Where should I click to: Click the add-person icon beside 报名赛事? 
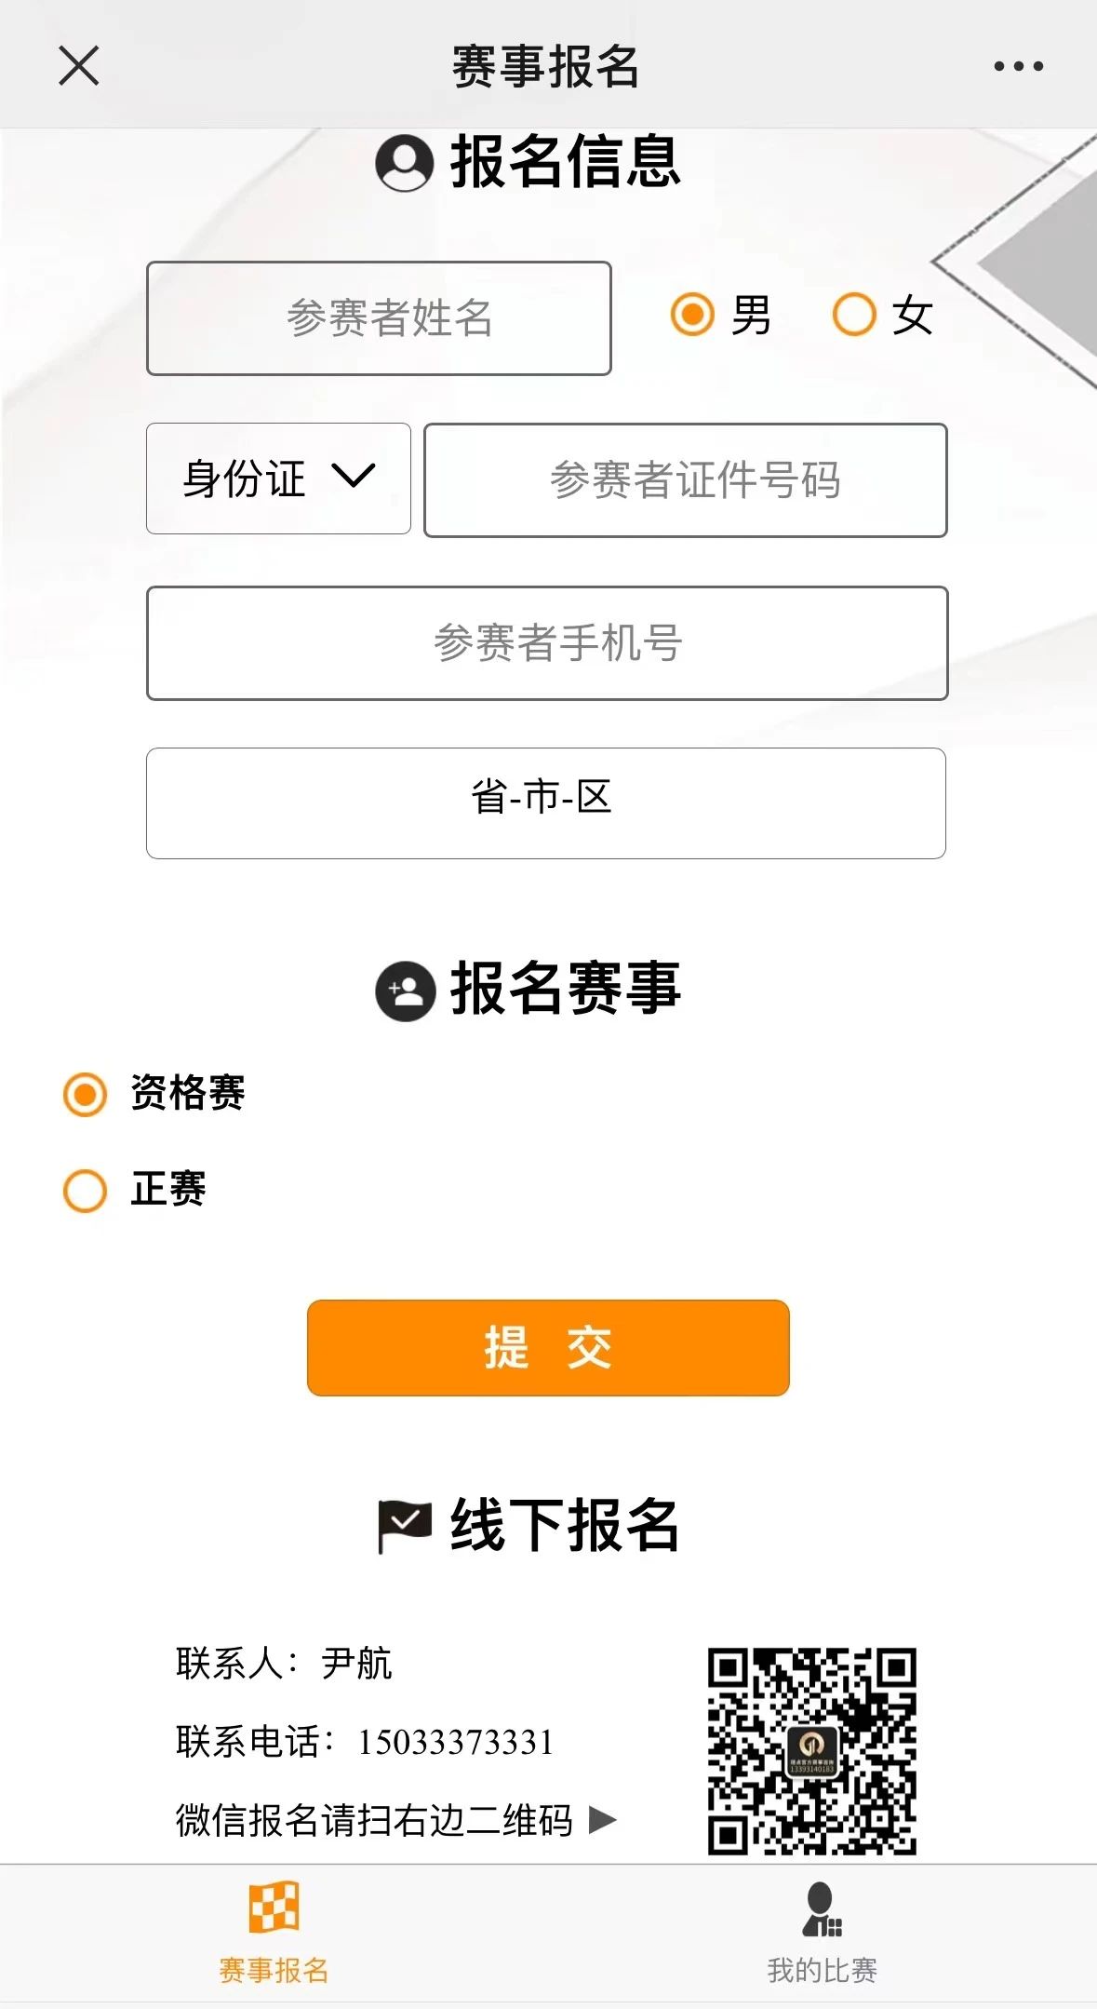click(405, 991)
